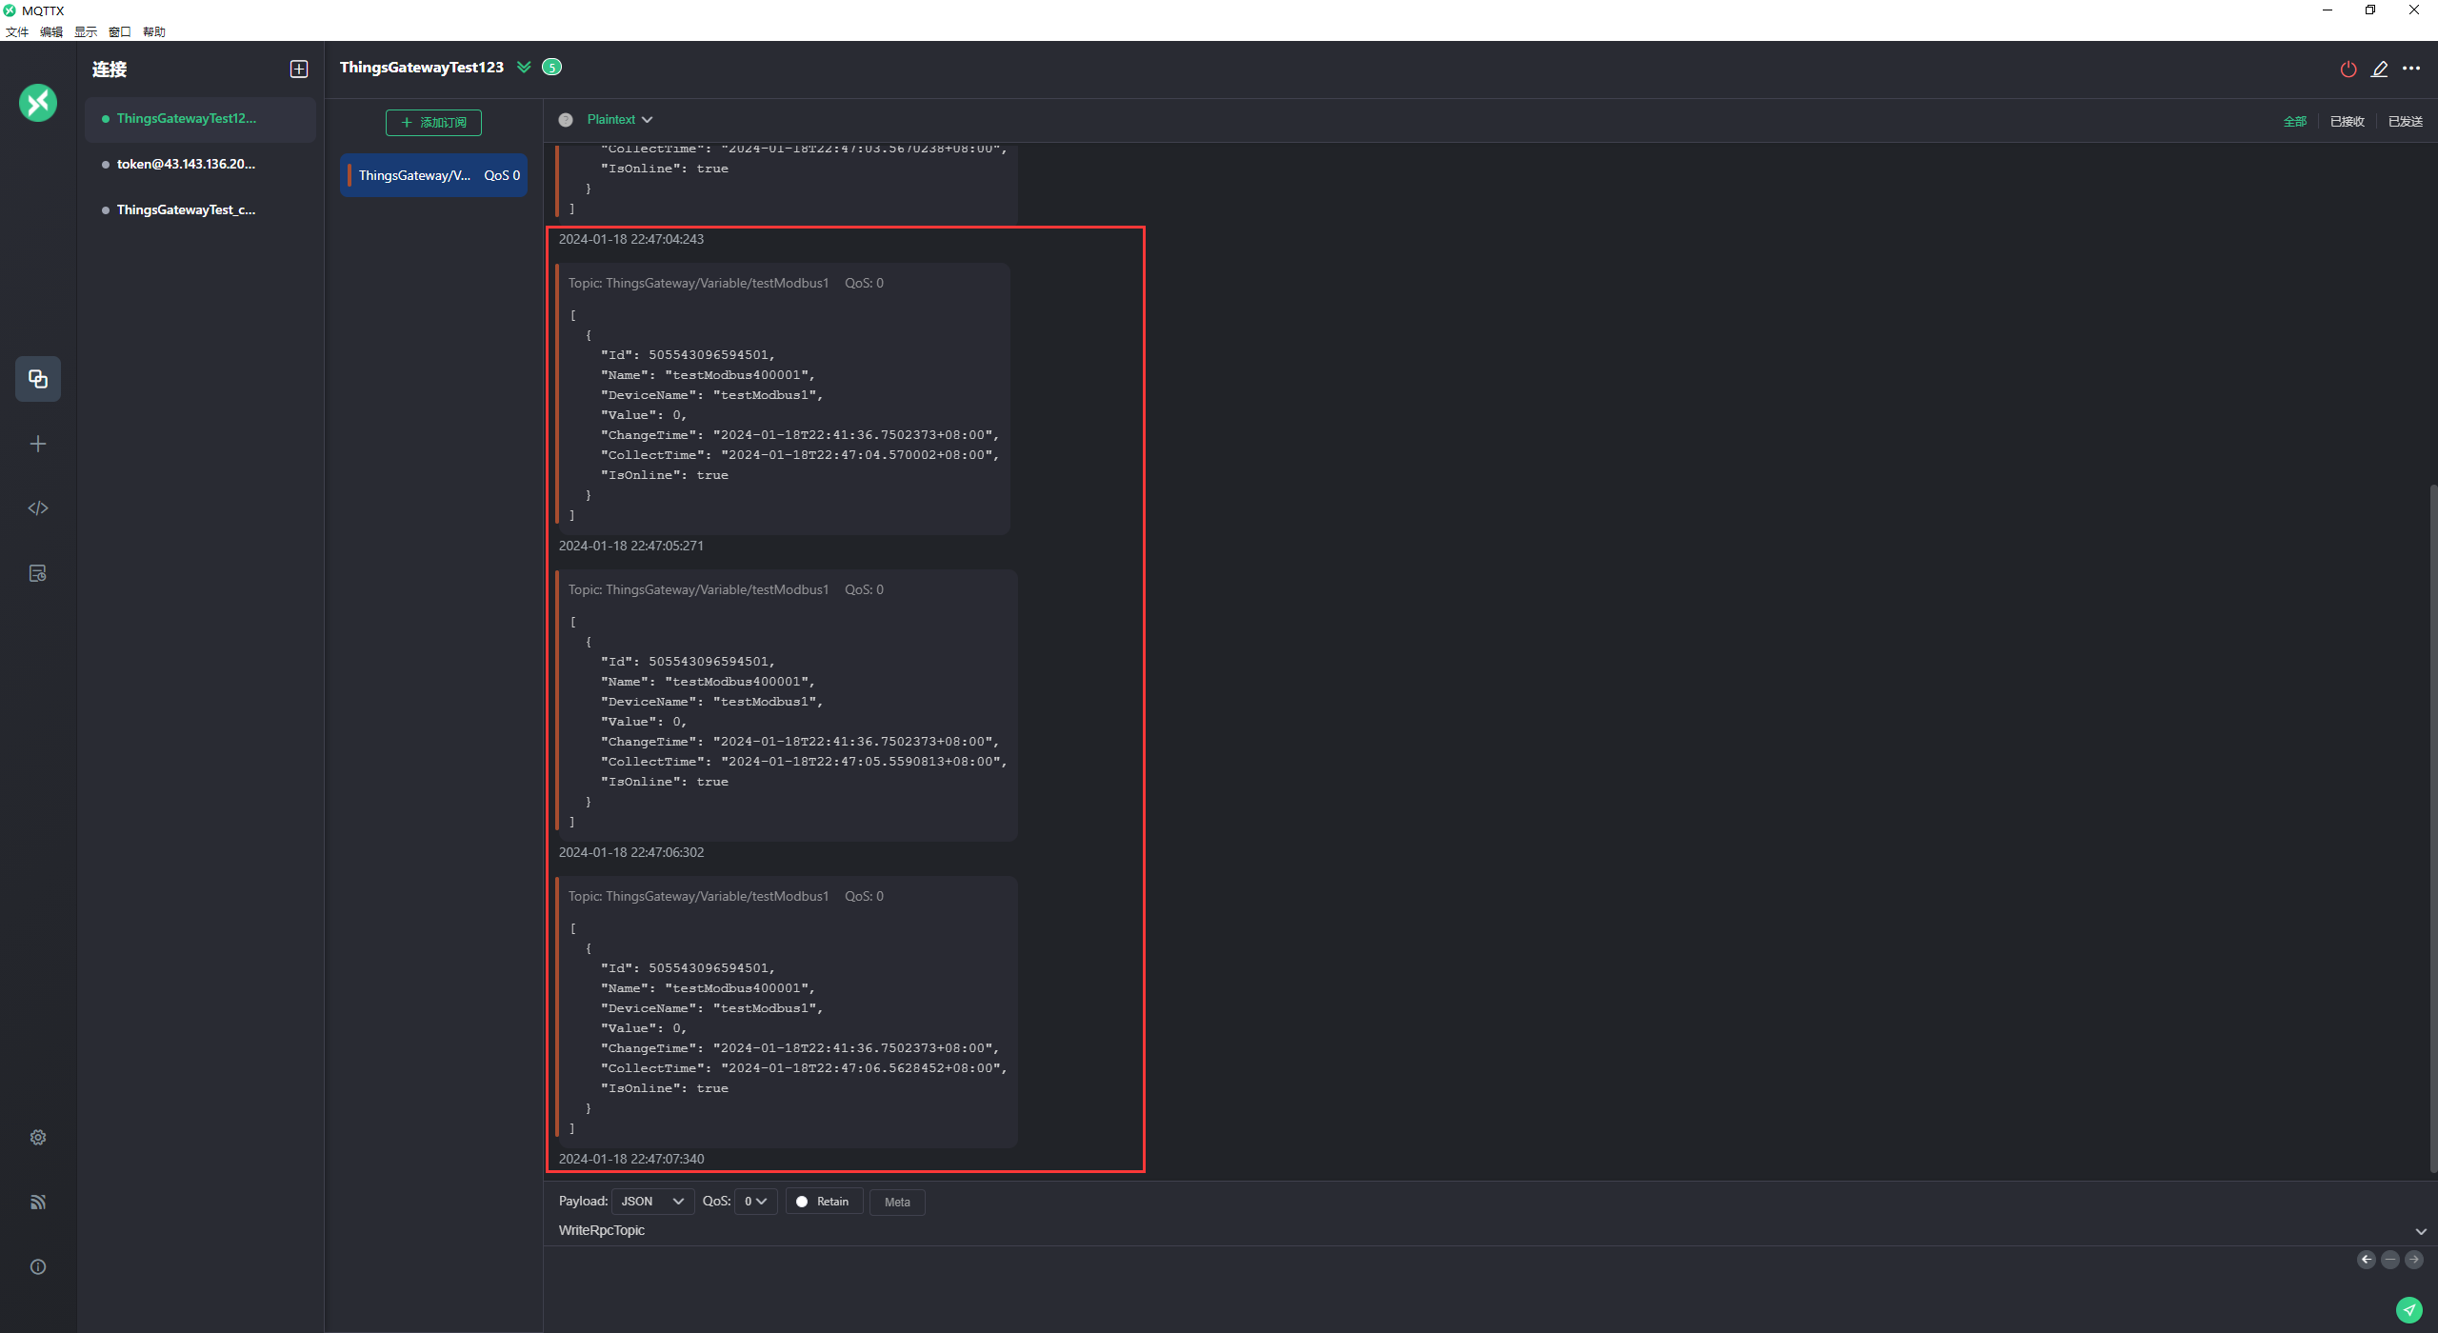Click the 添加订阅 add subscription button
2438x1333 pixels.
coord(433,123)
